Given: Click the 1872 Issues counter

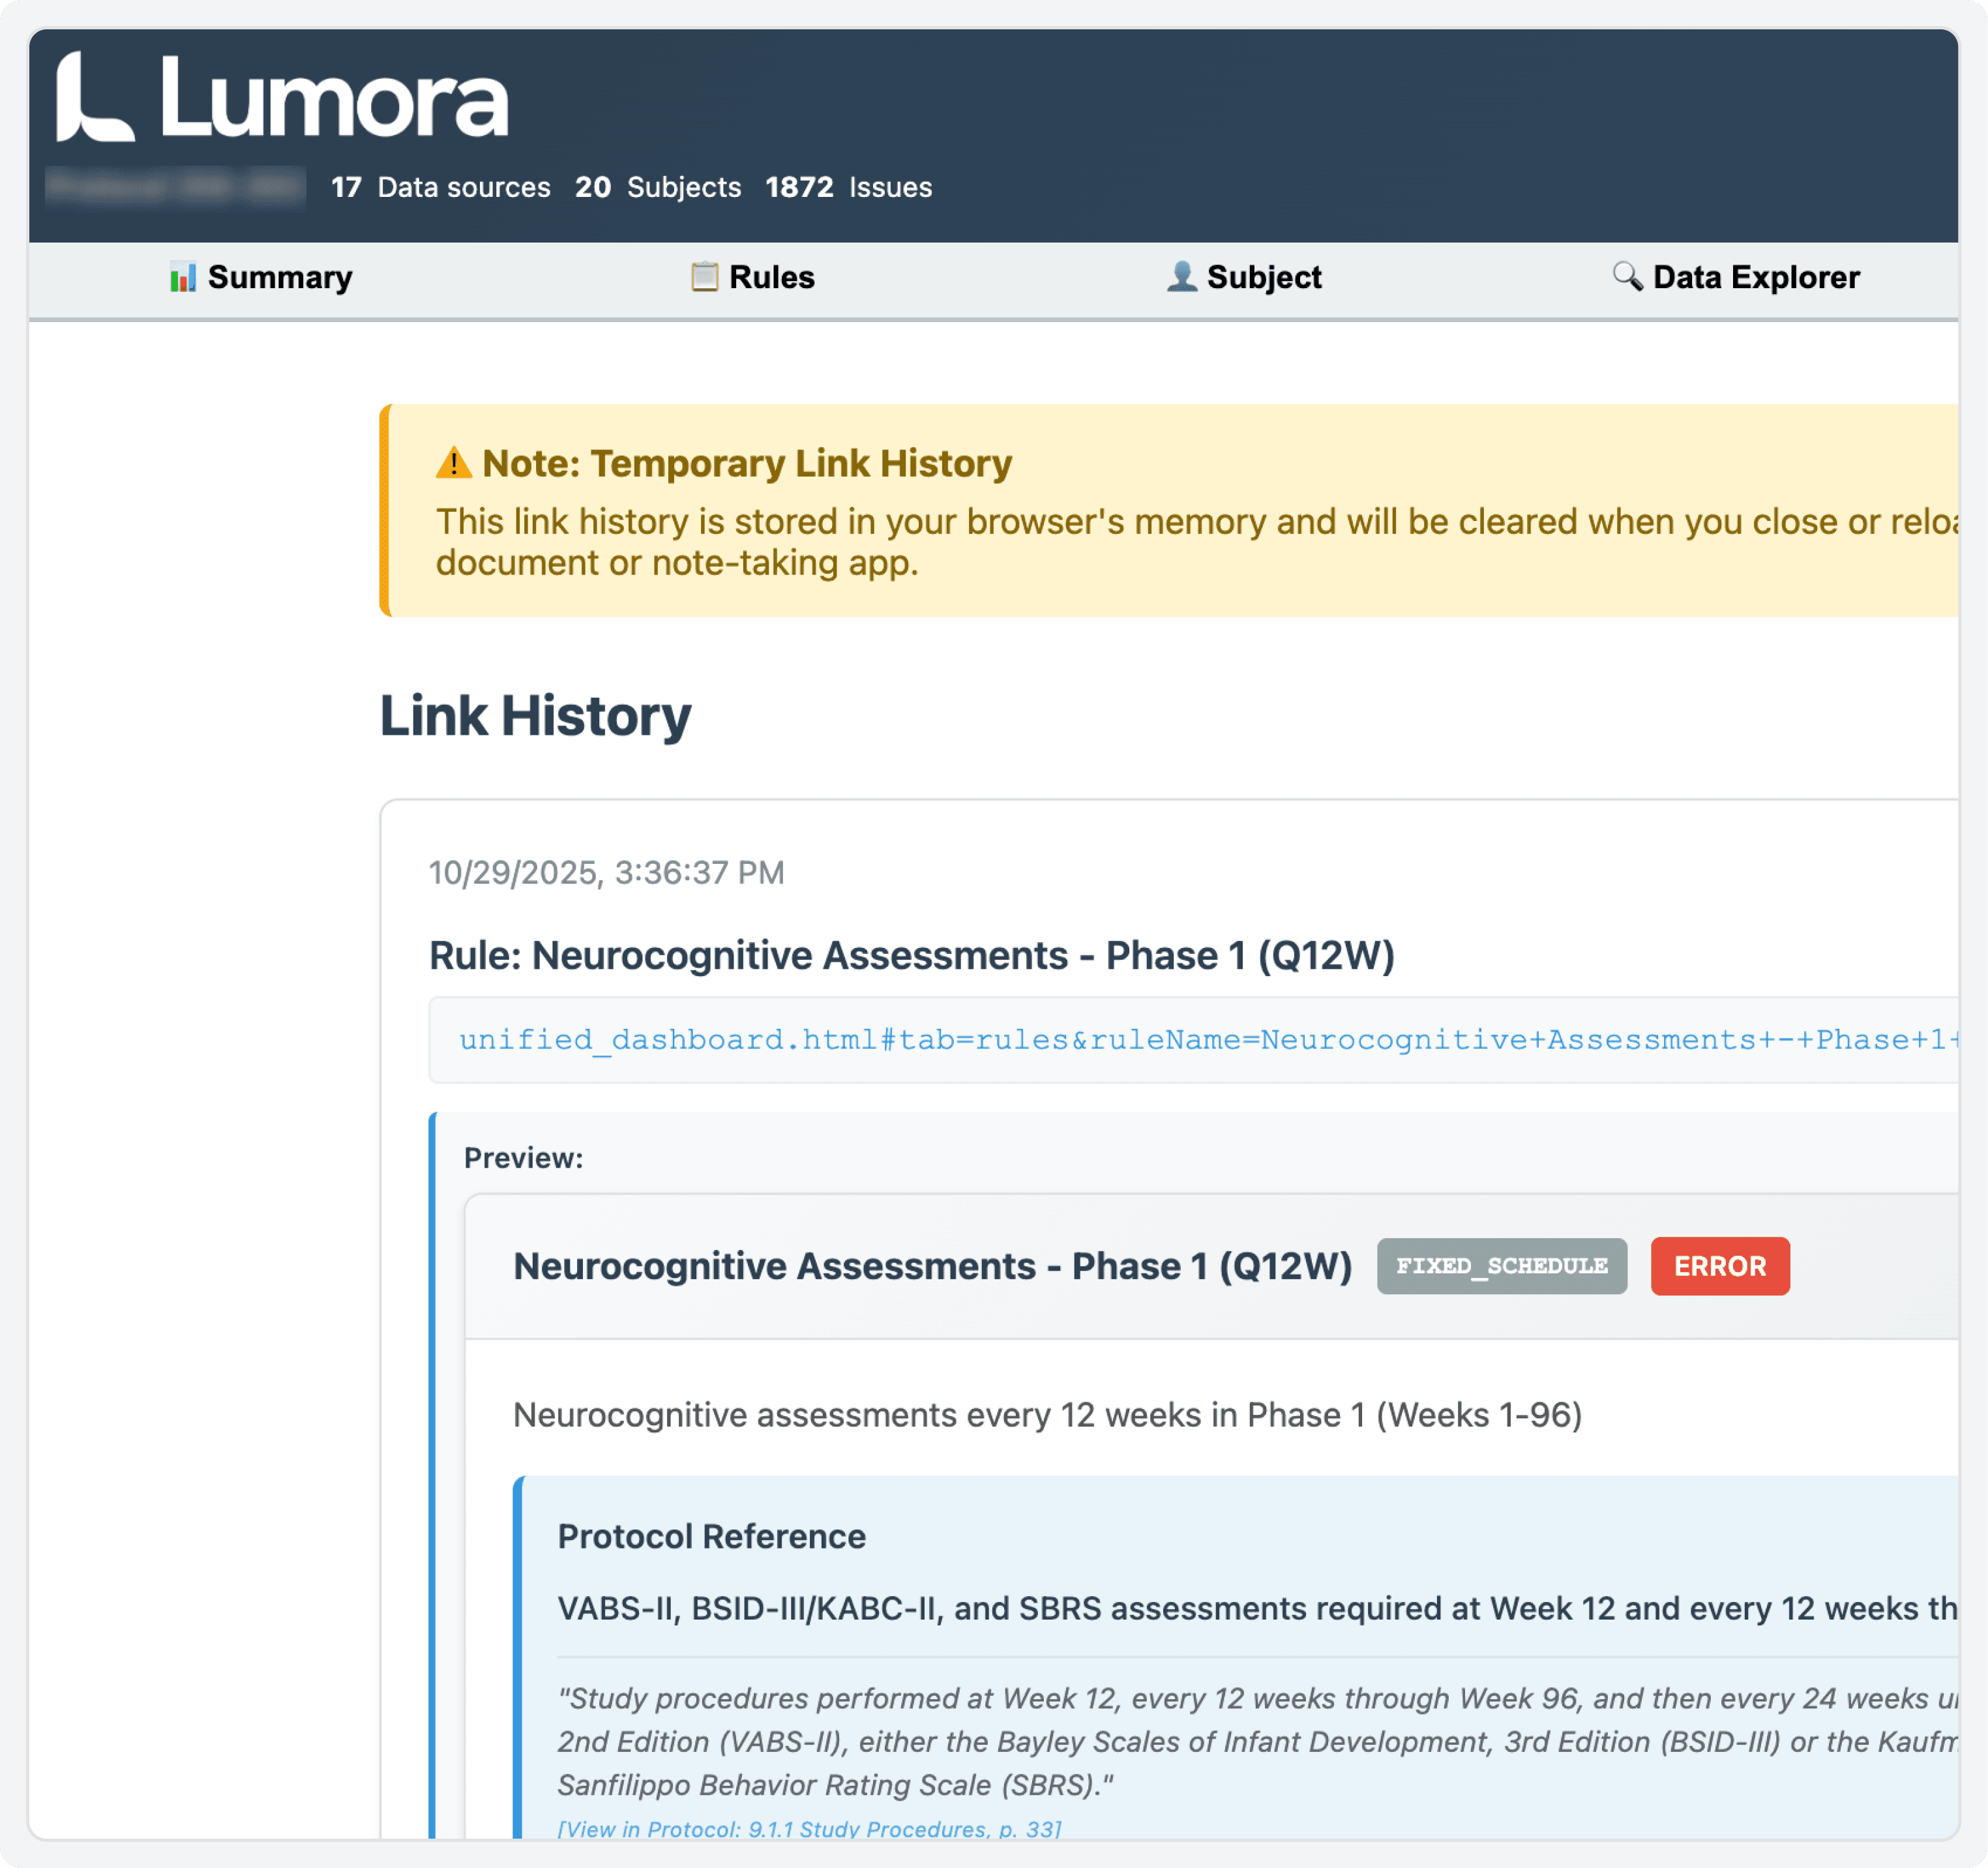Looking at the screenshot, I should tap(848, 187).
